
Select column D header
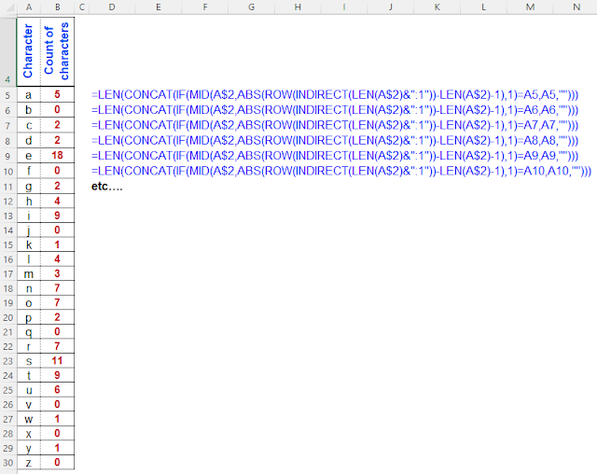[x=112, y=7]
